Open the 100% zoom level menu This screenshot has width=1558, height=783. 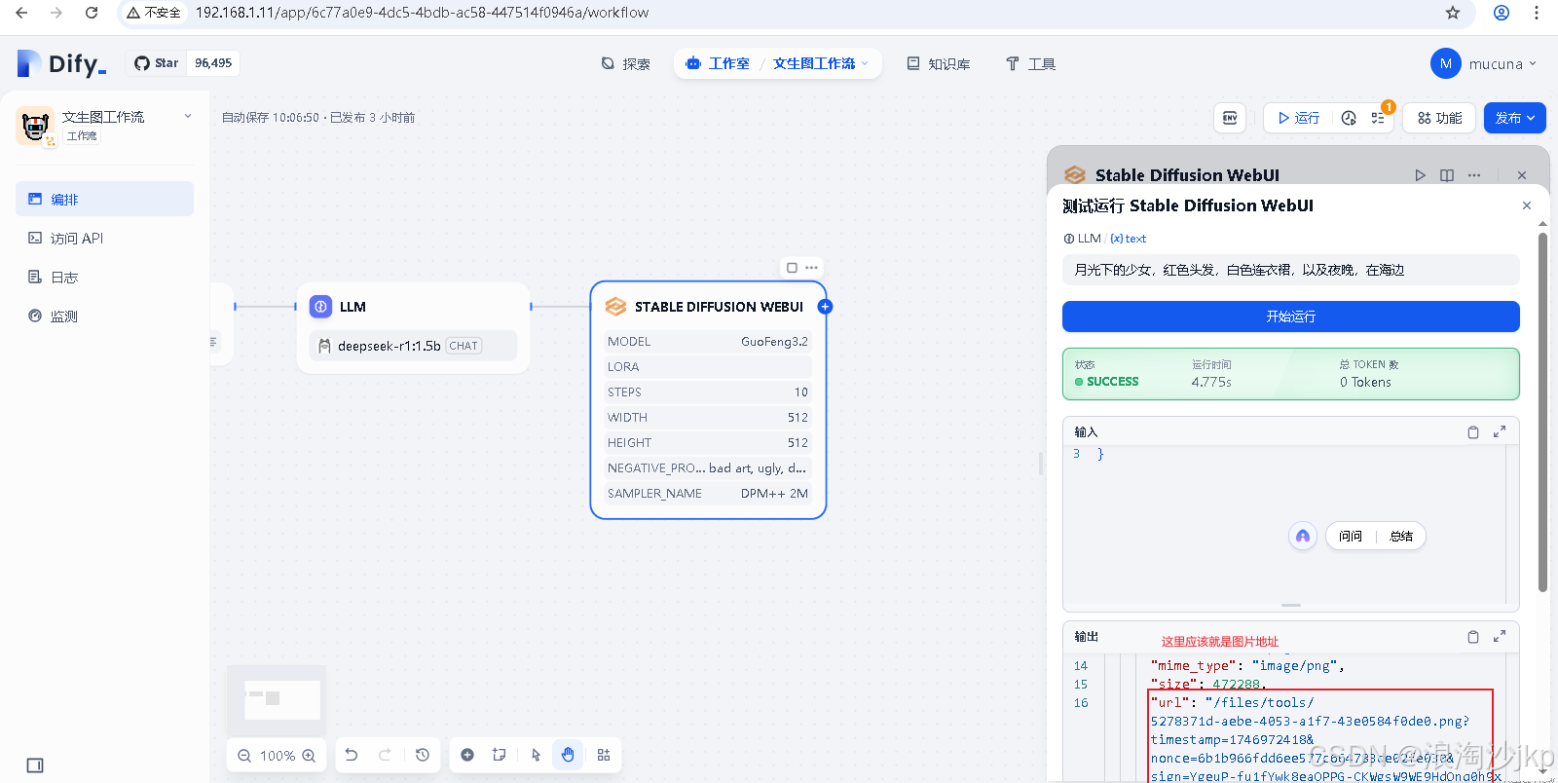pos(278,756)
